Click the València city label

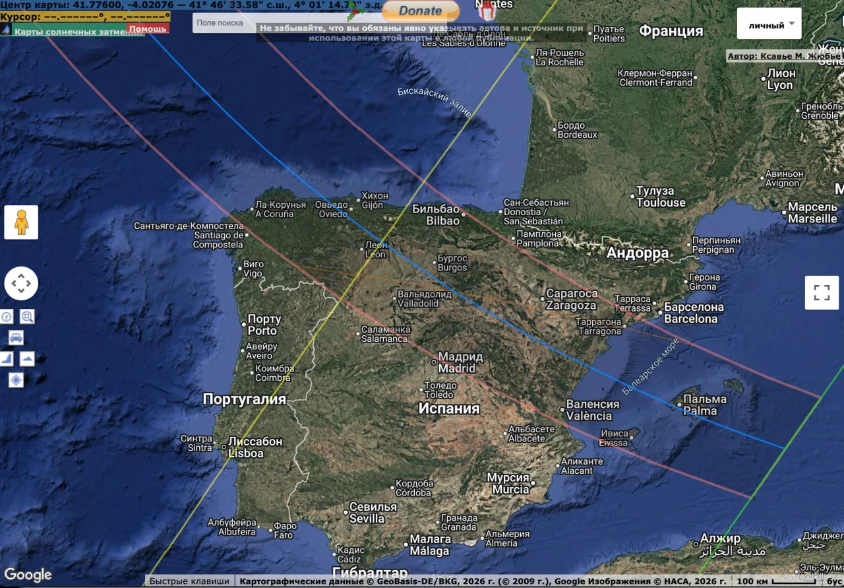click(x=593, y=410)
